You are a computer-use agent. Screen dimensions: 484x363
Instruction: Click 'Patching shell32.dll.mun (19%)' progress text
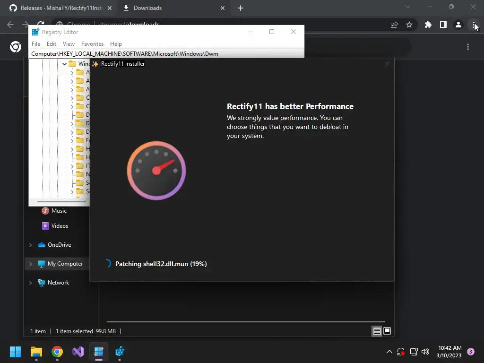point(161,264)
